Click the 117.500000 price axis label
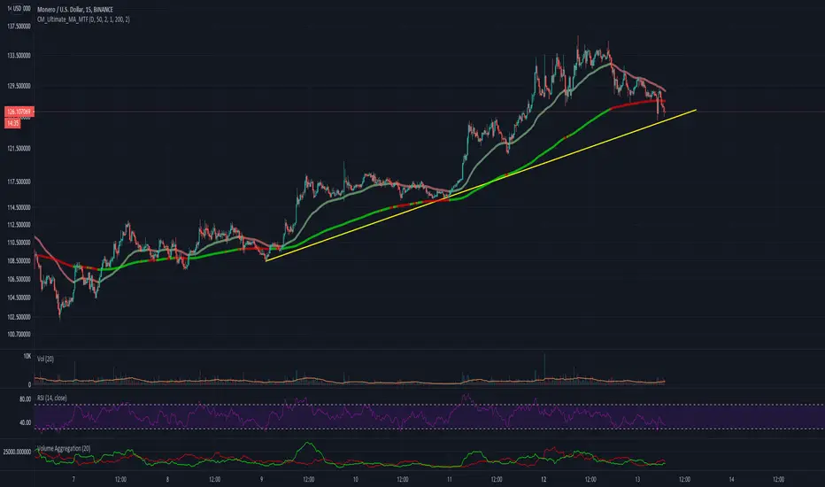Image resolution: width=825 pixels, height=487 pixels. [19, 182]
